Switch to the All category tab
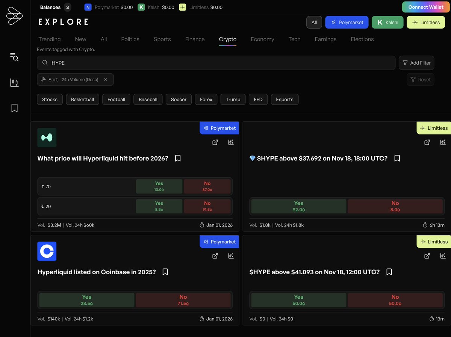The image size is (451, 337). (x=104, y=39)
